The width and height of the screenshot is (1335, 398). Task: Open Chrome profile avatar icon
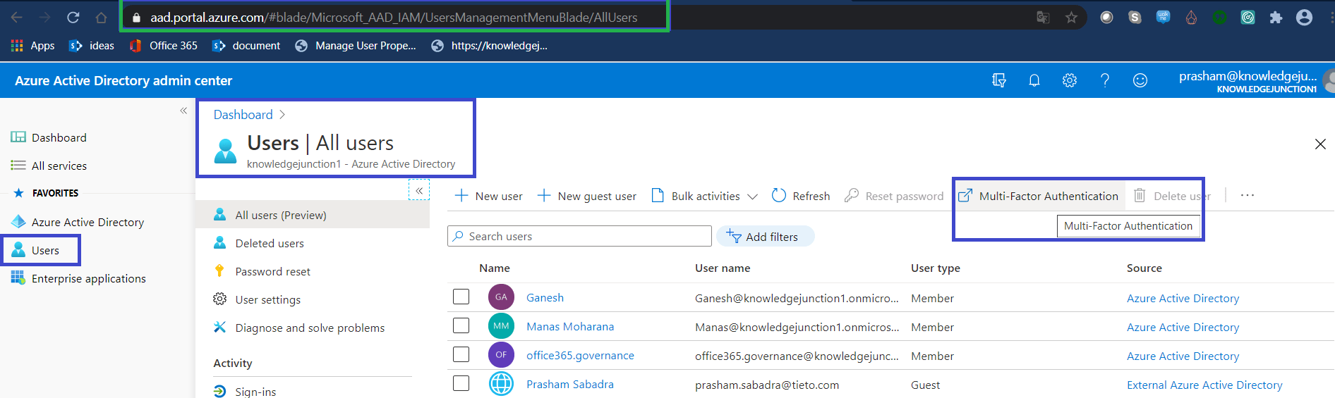tap(1304, 18)
